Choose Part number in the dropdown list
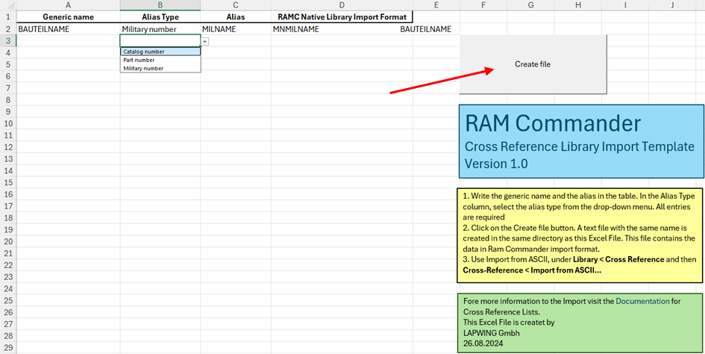The image size is (705, 354). [140, 60]
